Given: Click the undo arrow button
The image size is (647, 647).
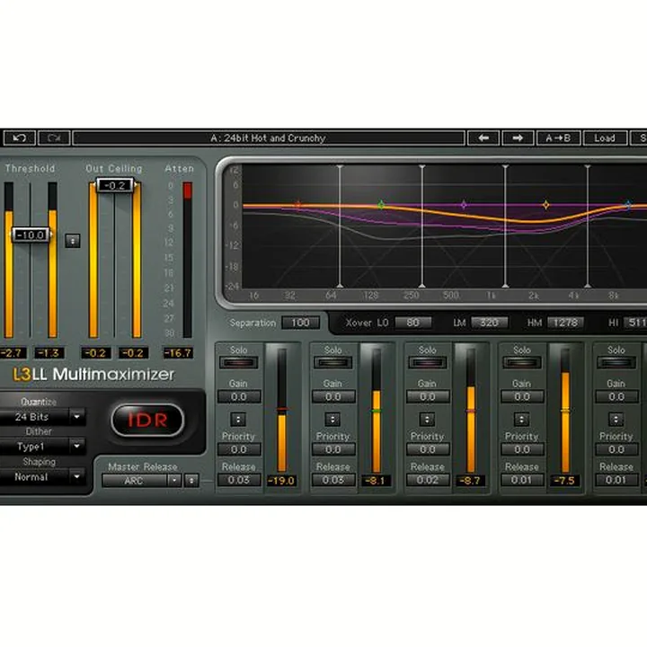Looking at the screenshot, I should coord(20,138).
